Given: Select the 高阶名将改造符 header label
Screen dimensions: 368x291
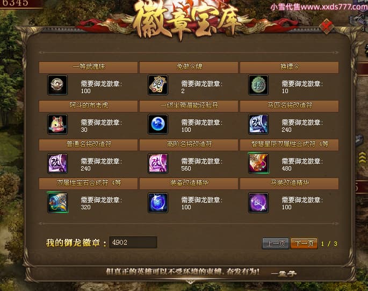Looking at the screenshot, I should (x=189, y=144).
